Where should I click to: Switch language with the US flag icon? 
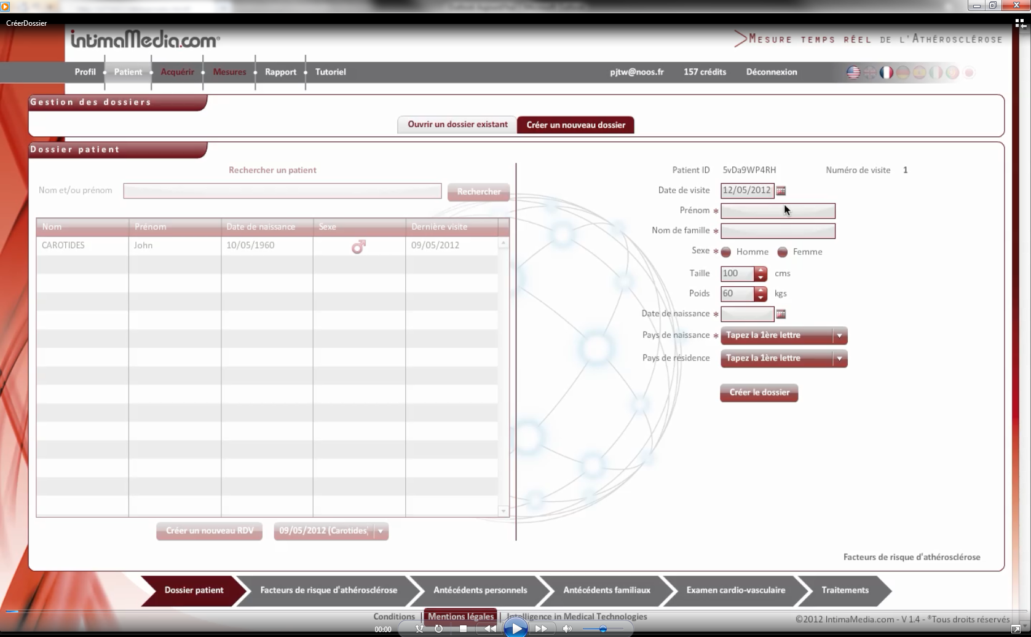(853, 72)
